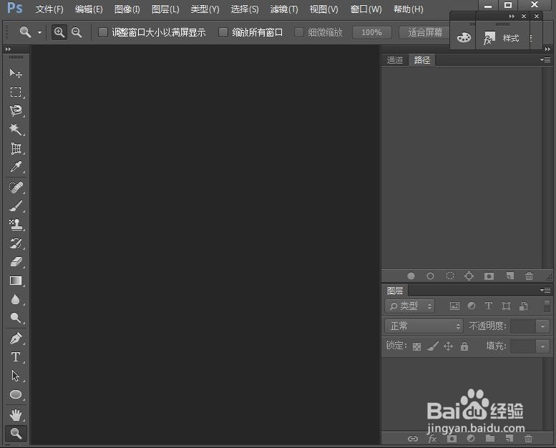Make work path from selection icon
The image size is (556, 448).
[469, 276]
